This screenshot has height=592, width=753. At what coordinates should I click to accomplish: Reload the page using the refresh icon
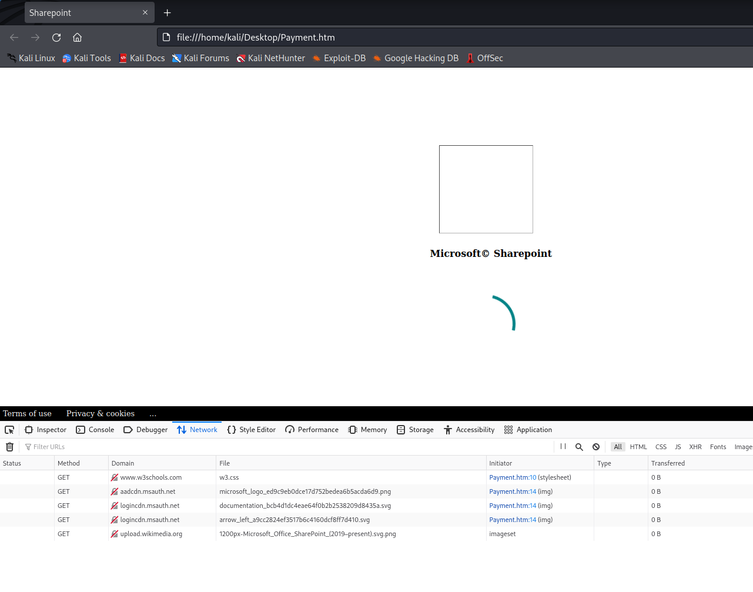point(56,38)
